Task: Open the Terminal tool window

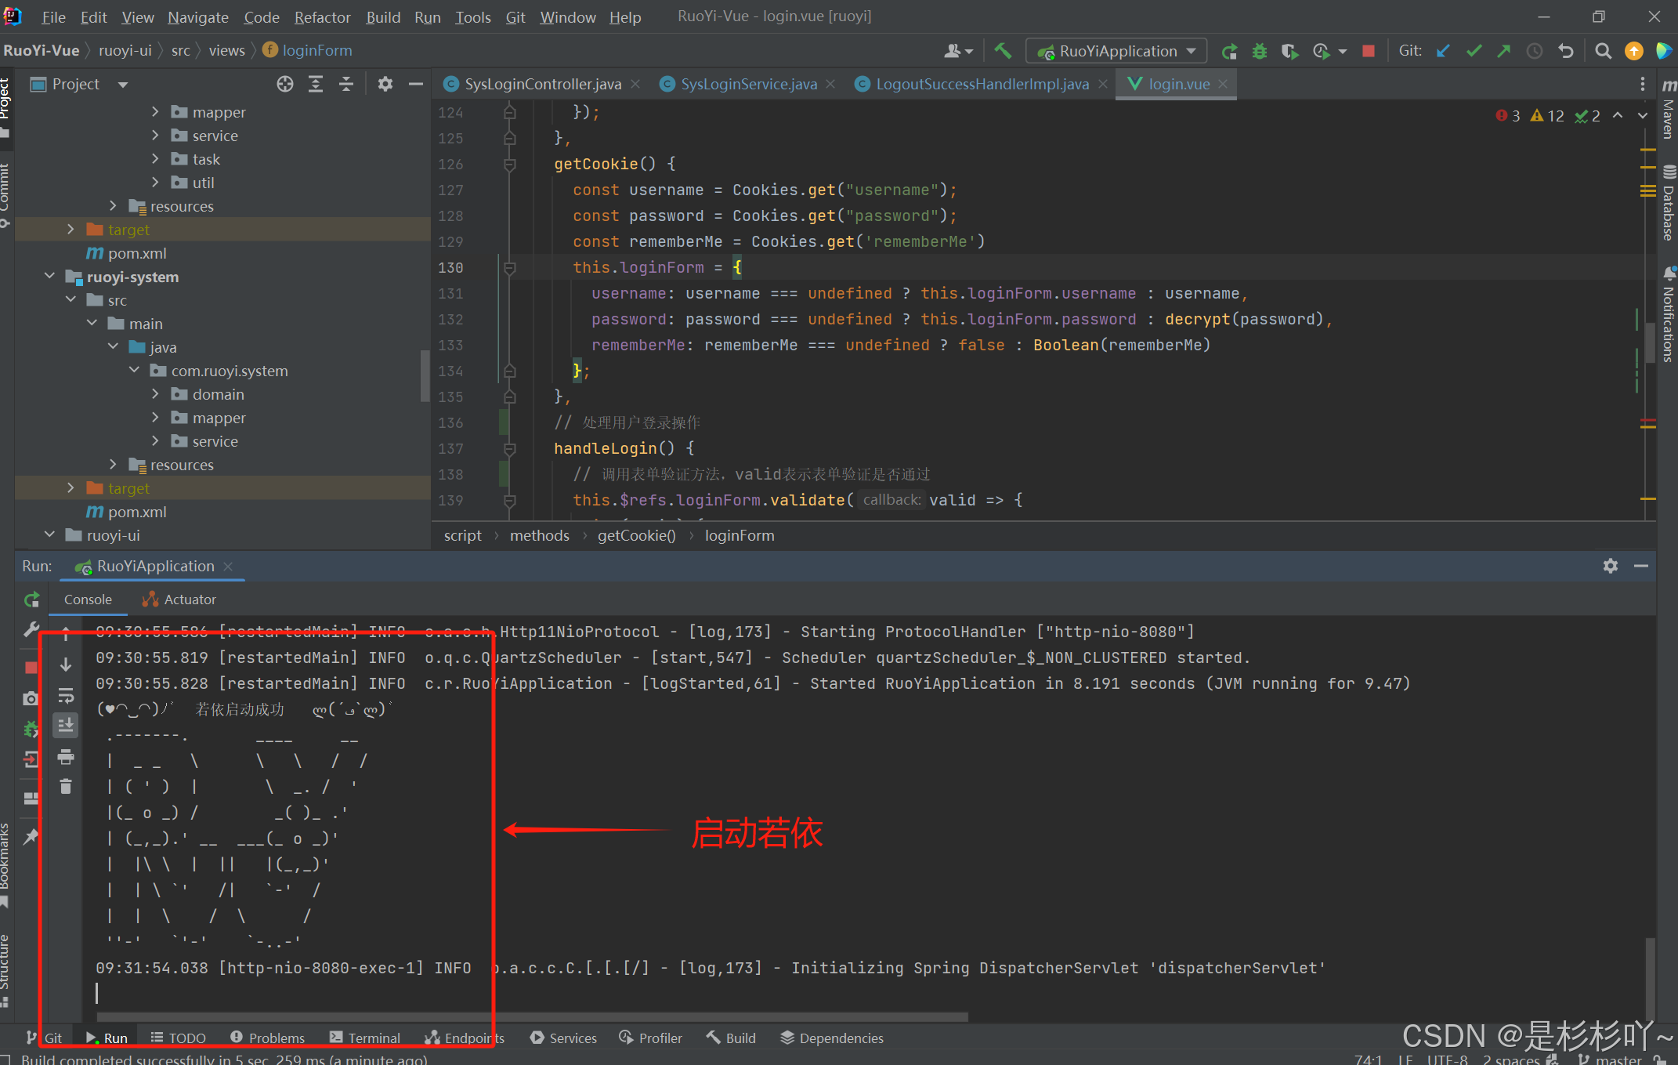Action: click(365, 1038)
